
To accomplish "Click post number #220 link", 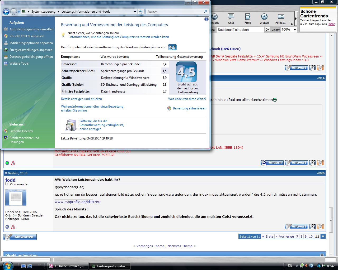I will [x=321, y=173].
